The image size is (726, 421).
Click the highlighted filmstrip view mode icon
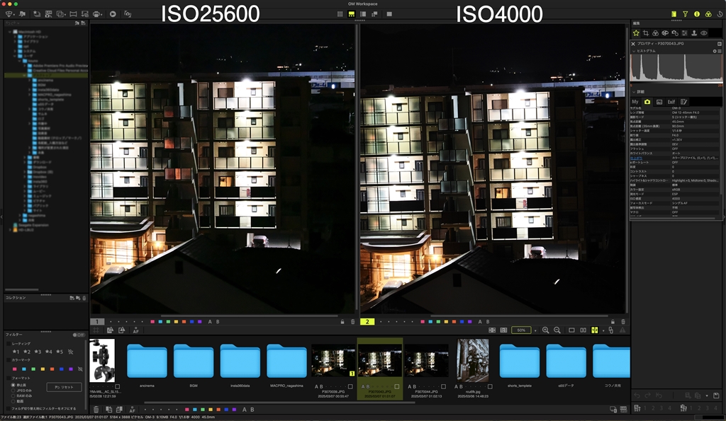[x=352, y=14]
